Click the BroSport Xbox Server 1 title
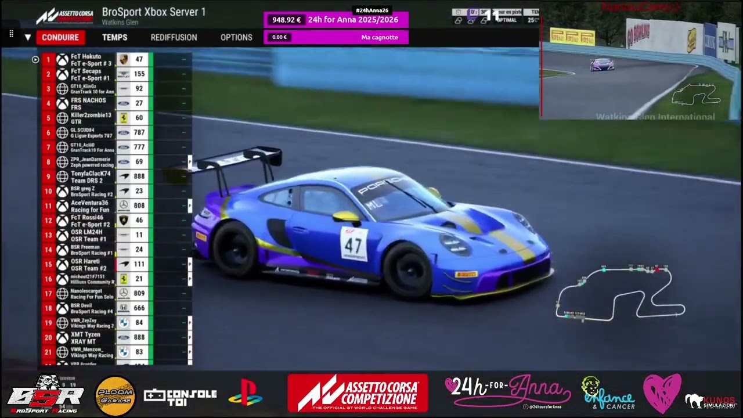Screen dimensions: 743x418 pyautogui.click(x=154, y=12)
